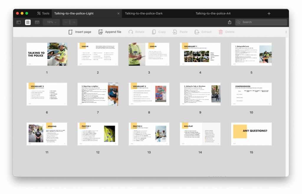This screenshot has height=194, width=302.
Task: Click the Insert page icon
Action: (x=70, y=32)
